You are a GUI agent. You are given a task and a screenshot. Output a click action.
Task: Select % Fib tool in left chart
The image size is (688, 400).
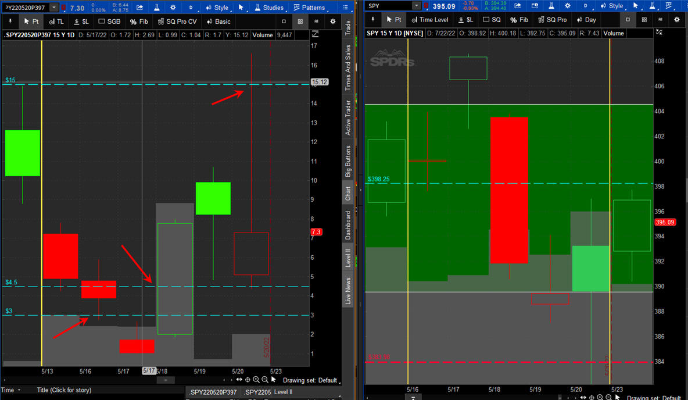point(139,21)
